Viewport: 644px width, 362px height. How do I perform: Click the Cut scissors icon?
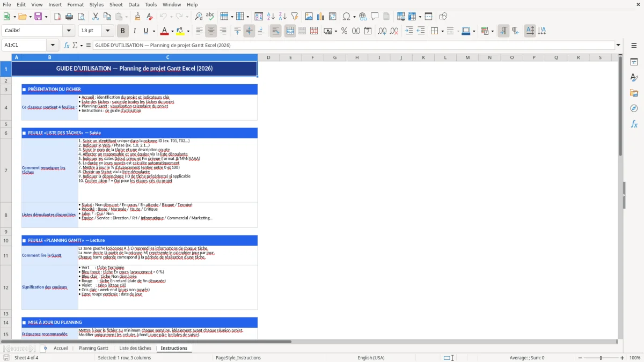tap(96, 17)
